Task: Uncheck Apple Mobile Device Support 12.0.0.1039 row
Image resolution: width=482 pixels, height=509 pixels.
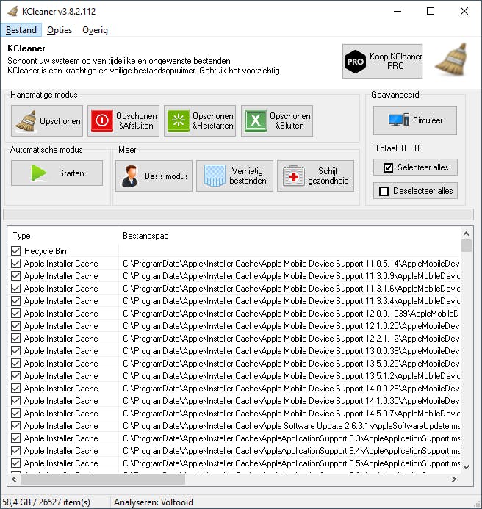Action: [15, 313]
